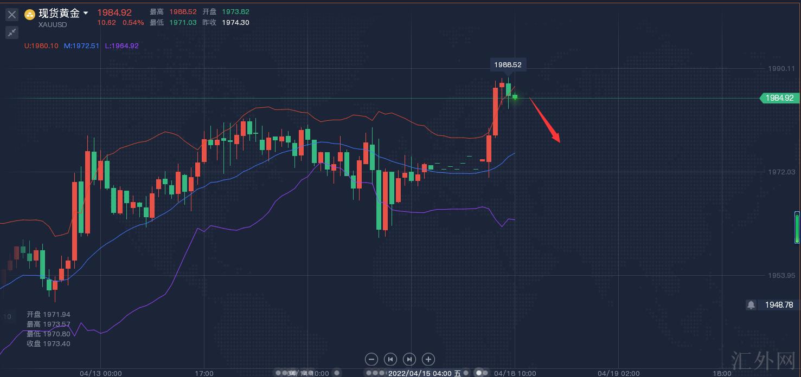
Task: Click the upper band U:1980.10 indicator label
Action: coord(41,46)
